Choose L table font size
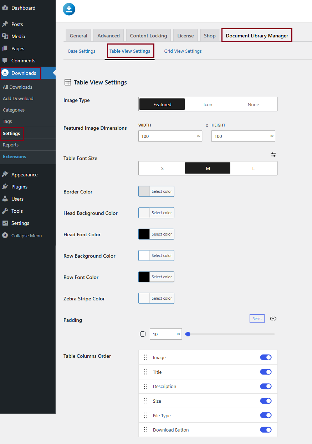This screenshot has height=444, width=312. (254, 168)
